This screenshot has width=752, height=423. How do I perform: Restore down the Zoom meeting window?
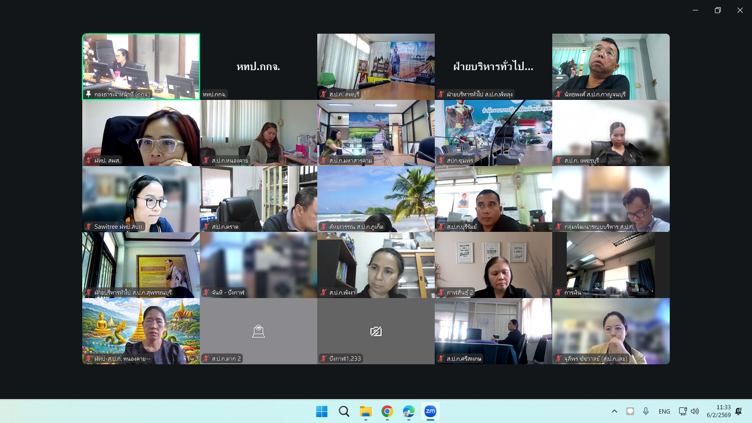pos(718,10)
